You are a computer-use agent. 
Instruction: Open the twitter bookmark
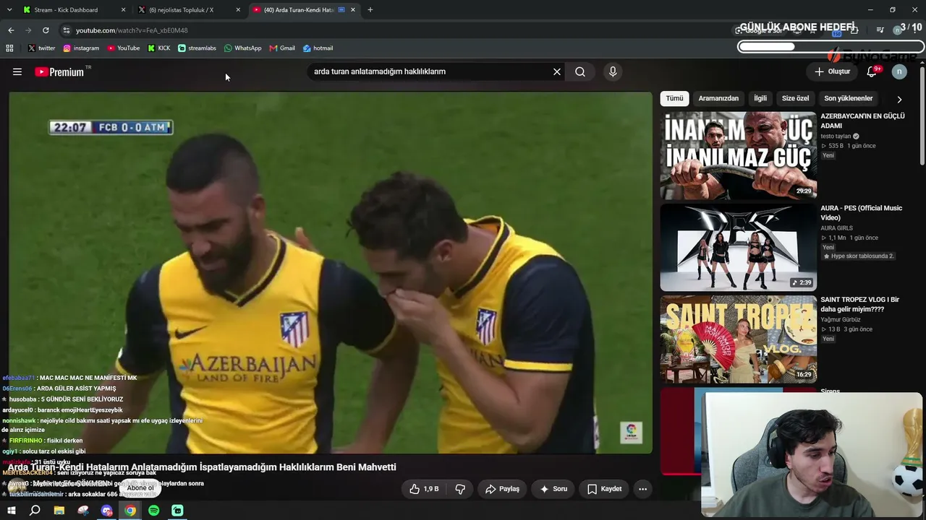(41, 48)
